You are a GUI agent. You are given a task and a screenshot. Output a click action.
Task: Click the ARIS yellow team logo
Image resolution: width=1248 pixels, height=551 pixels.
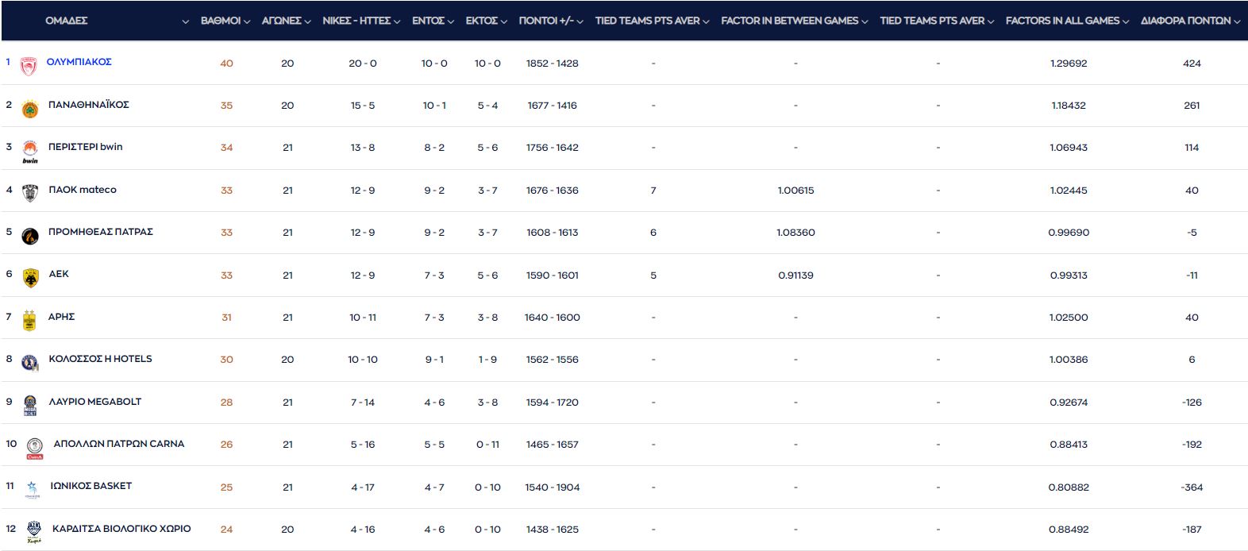tap(29, 320)
